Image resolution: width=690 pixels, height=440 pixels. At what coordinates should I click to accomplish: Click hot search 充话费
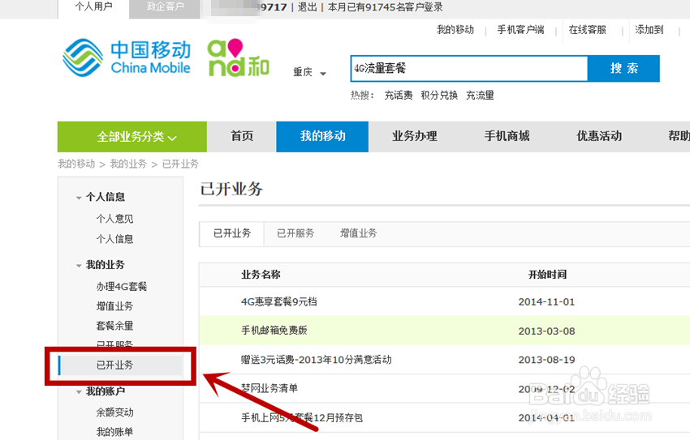[x=399, y=96]
